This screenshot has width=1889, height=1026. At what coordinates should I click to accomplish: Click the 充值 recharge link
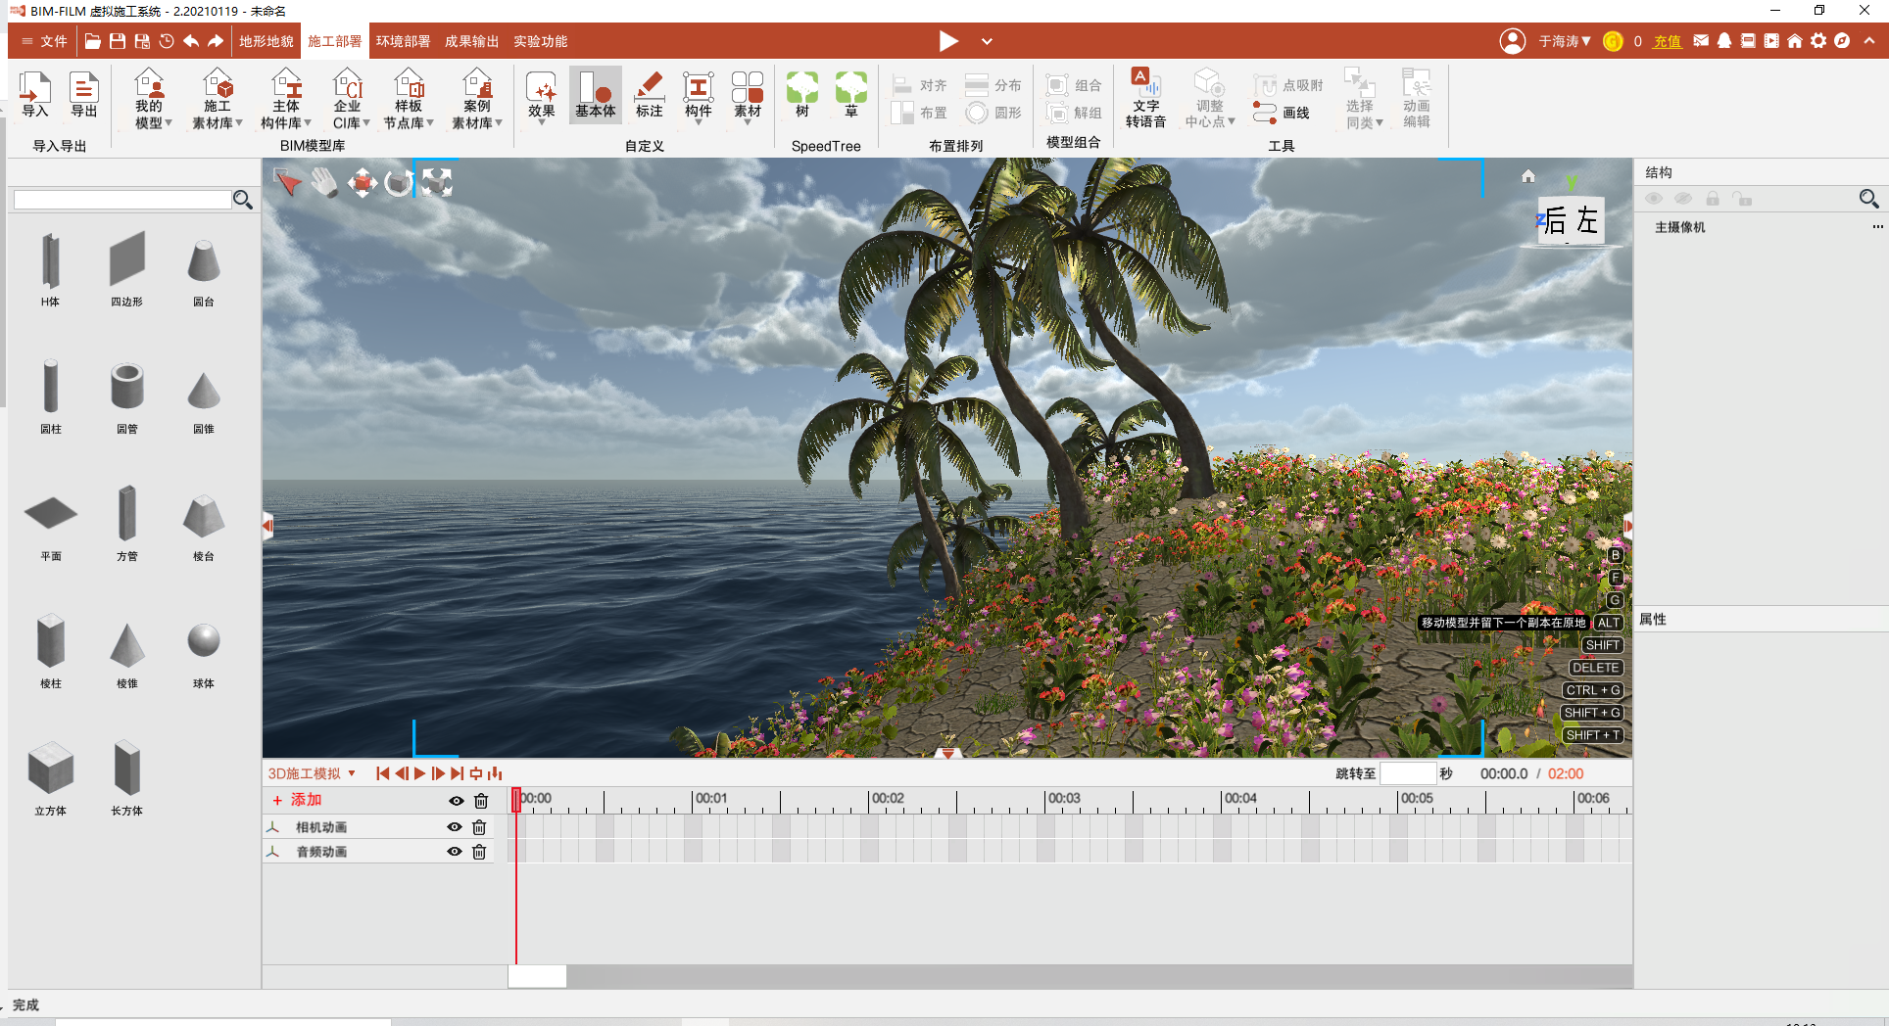[1667, 41]
